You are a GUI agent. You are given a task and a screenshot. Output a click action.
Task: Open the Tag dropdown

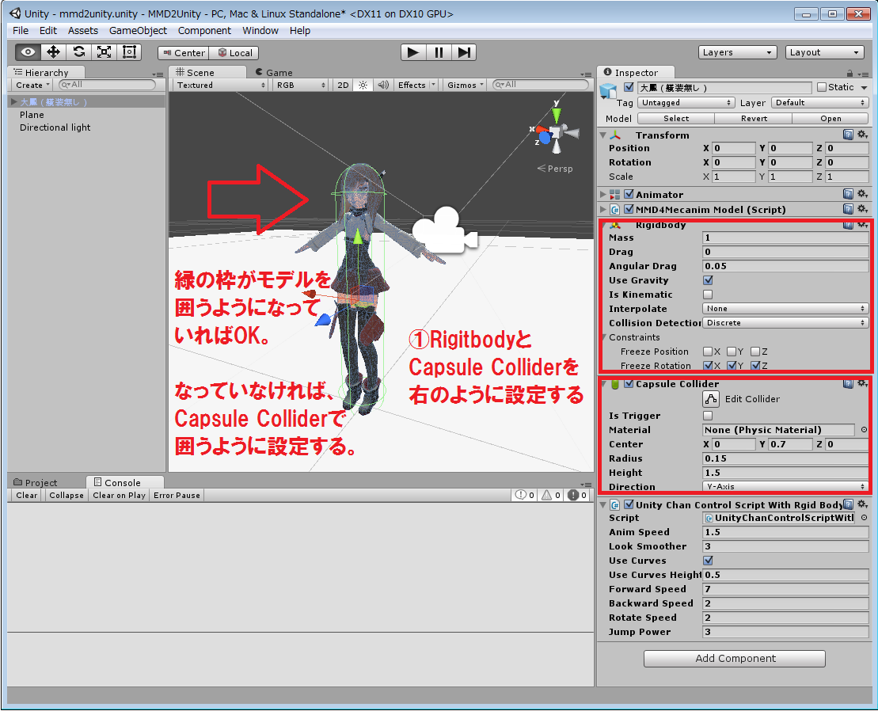pyautogui.click(x=686, y=103)
